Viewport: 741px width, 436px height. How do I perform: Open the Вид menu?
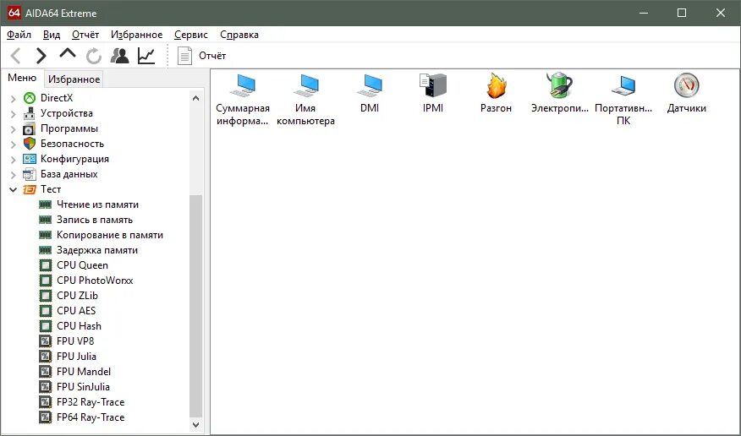point(52,35)
